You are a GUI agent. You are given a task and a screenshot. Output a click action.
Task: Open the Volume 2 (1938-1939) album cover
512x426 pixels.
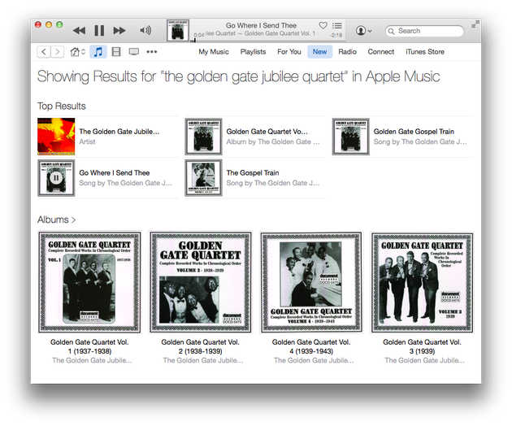click(x=200, y=282)
